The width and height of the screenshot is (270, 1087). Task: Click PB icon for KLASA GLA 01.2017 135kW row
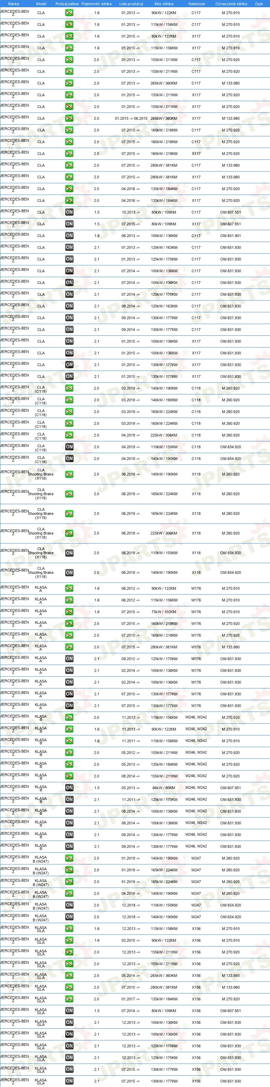(69, 999)
